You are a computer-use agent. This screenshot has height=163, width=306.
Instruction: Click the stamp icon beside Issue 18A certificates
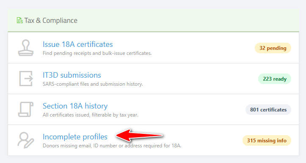pos(26,48)
